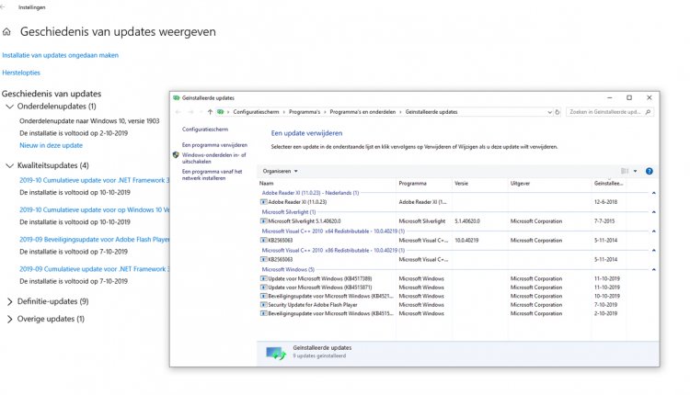Open 2019-09 Beveiligingsupdate voor Adobe Flash Player link
690x395 pixels.
point(94,240)
